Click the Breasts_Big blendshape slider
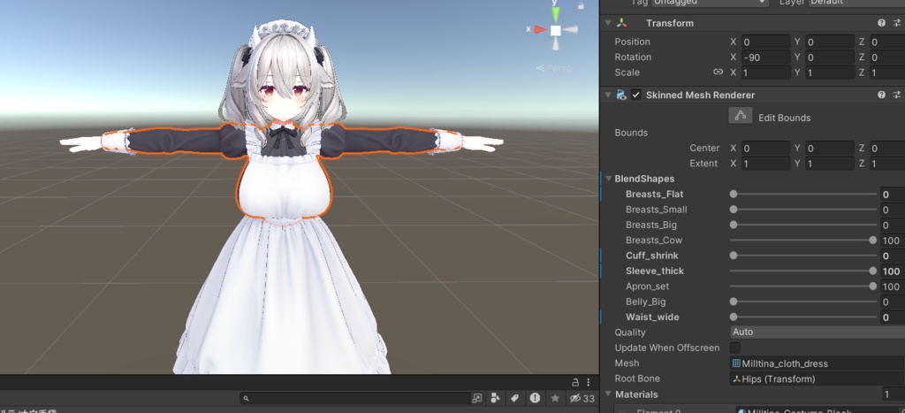This screenshot has width=905, height=413. coord(802,225)
